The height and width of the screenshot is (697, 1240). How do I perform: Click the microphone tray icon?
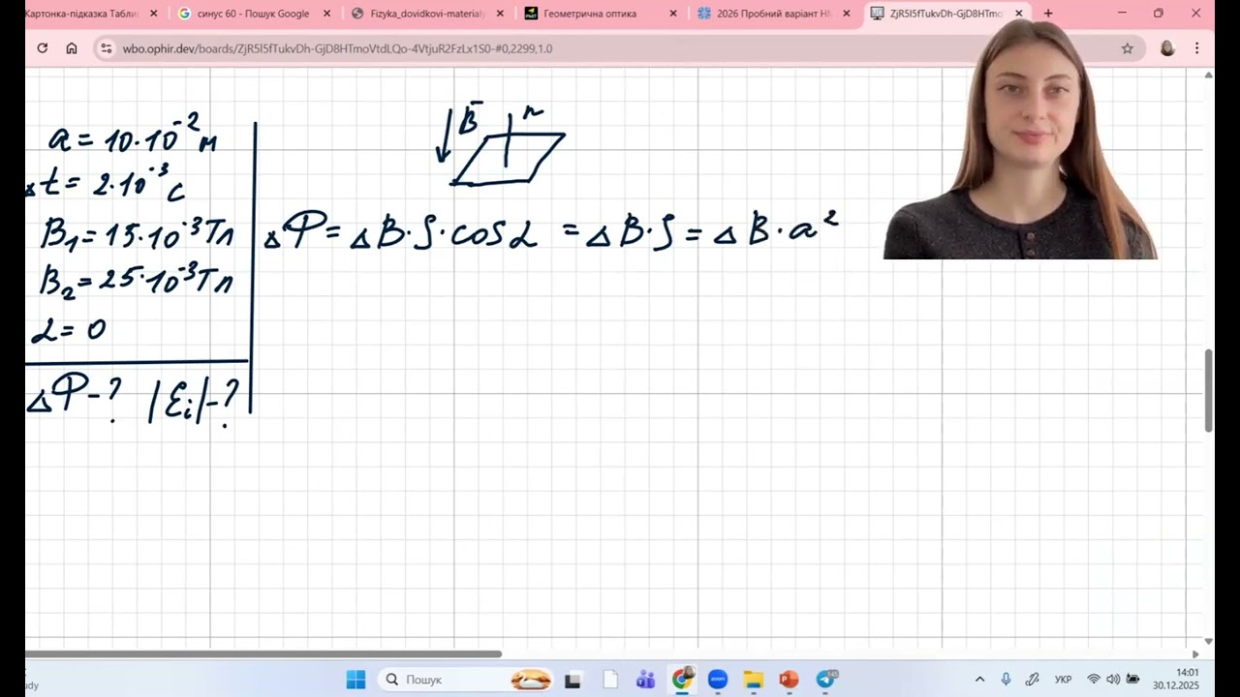coord(1006,680)
